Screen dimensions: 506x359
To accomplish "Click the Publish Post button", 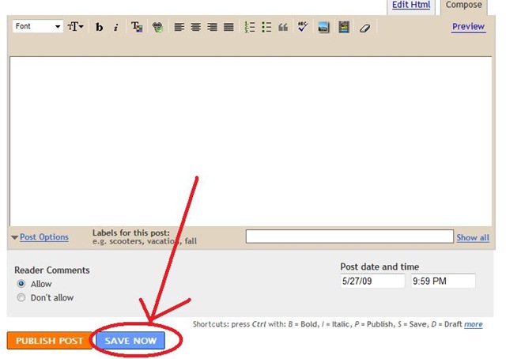I will click(49, 341).
